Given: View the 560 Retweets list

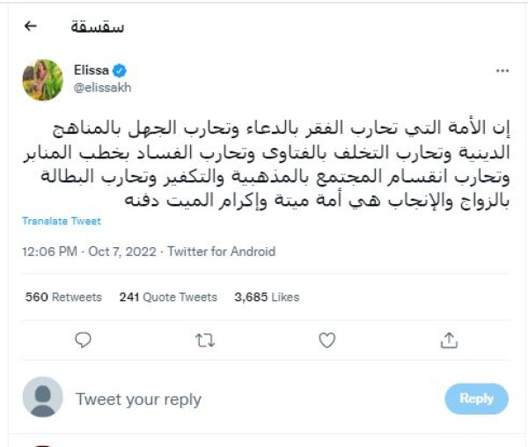Looking at the screenshot, I should coord(63,297).
